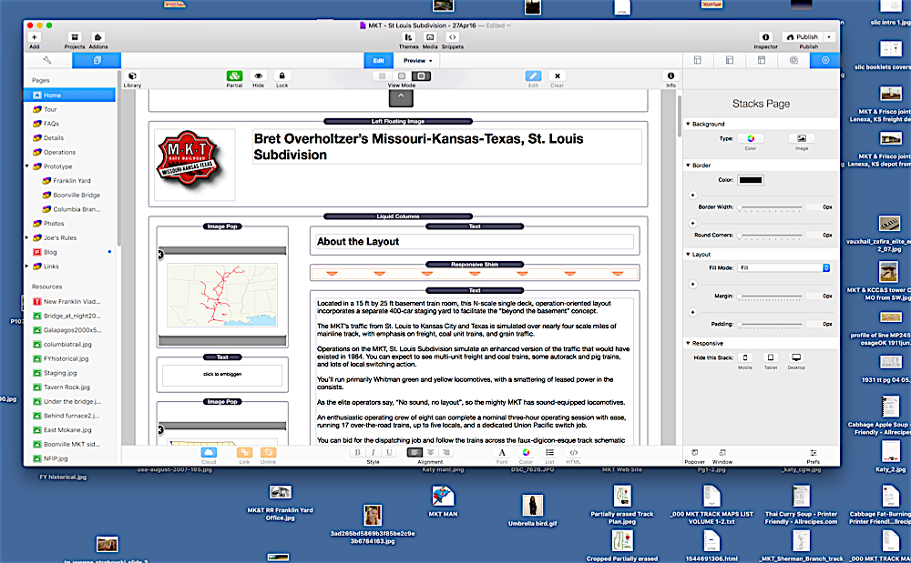Screen dimensions: 911x563
Task: Click the HTML code icon
Action: [x=573, y=453]
